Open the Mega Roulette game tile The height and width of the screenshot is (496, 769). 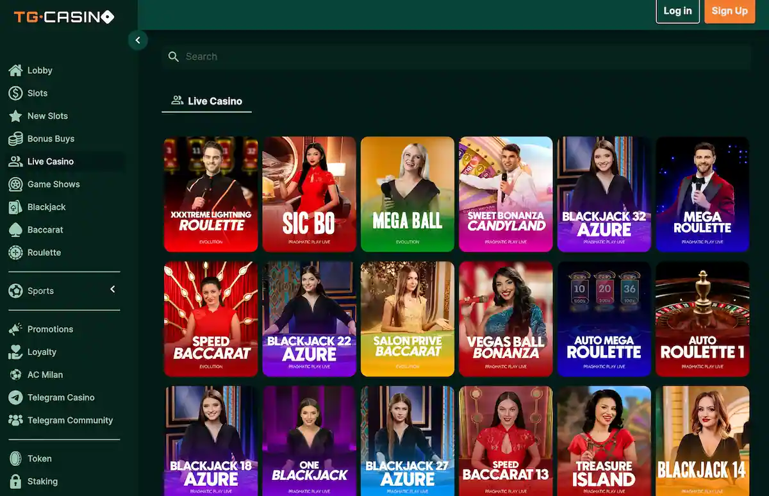click(x=702, y=194)
